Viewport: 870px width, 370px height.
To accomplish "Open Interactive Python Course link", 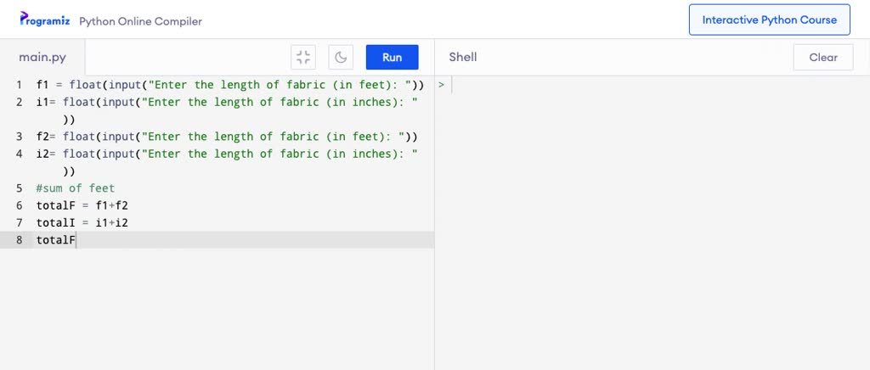I will [770, 20].
